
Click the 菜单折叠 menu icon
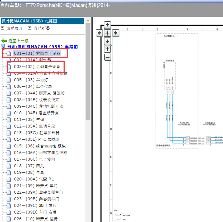(x=29, y=28)
